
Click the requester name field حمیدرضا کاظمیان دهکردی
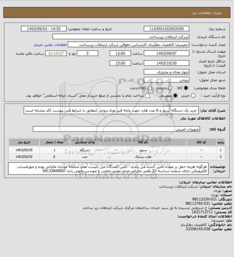[x=129, y=45]
